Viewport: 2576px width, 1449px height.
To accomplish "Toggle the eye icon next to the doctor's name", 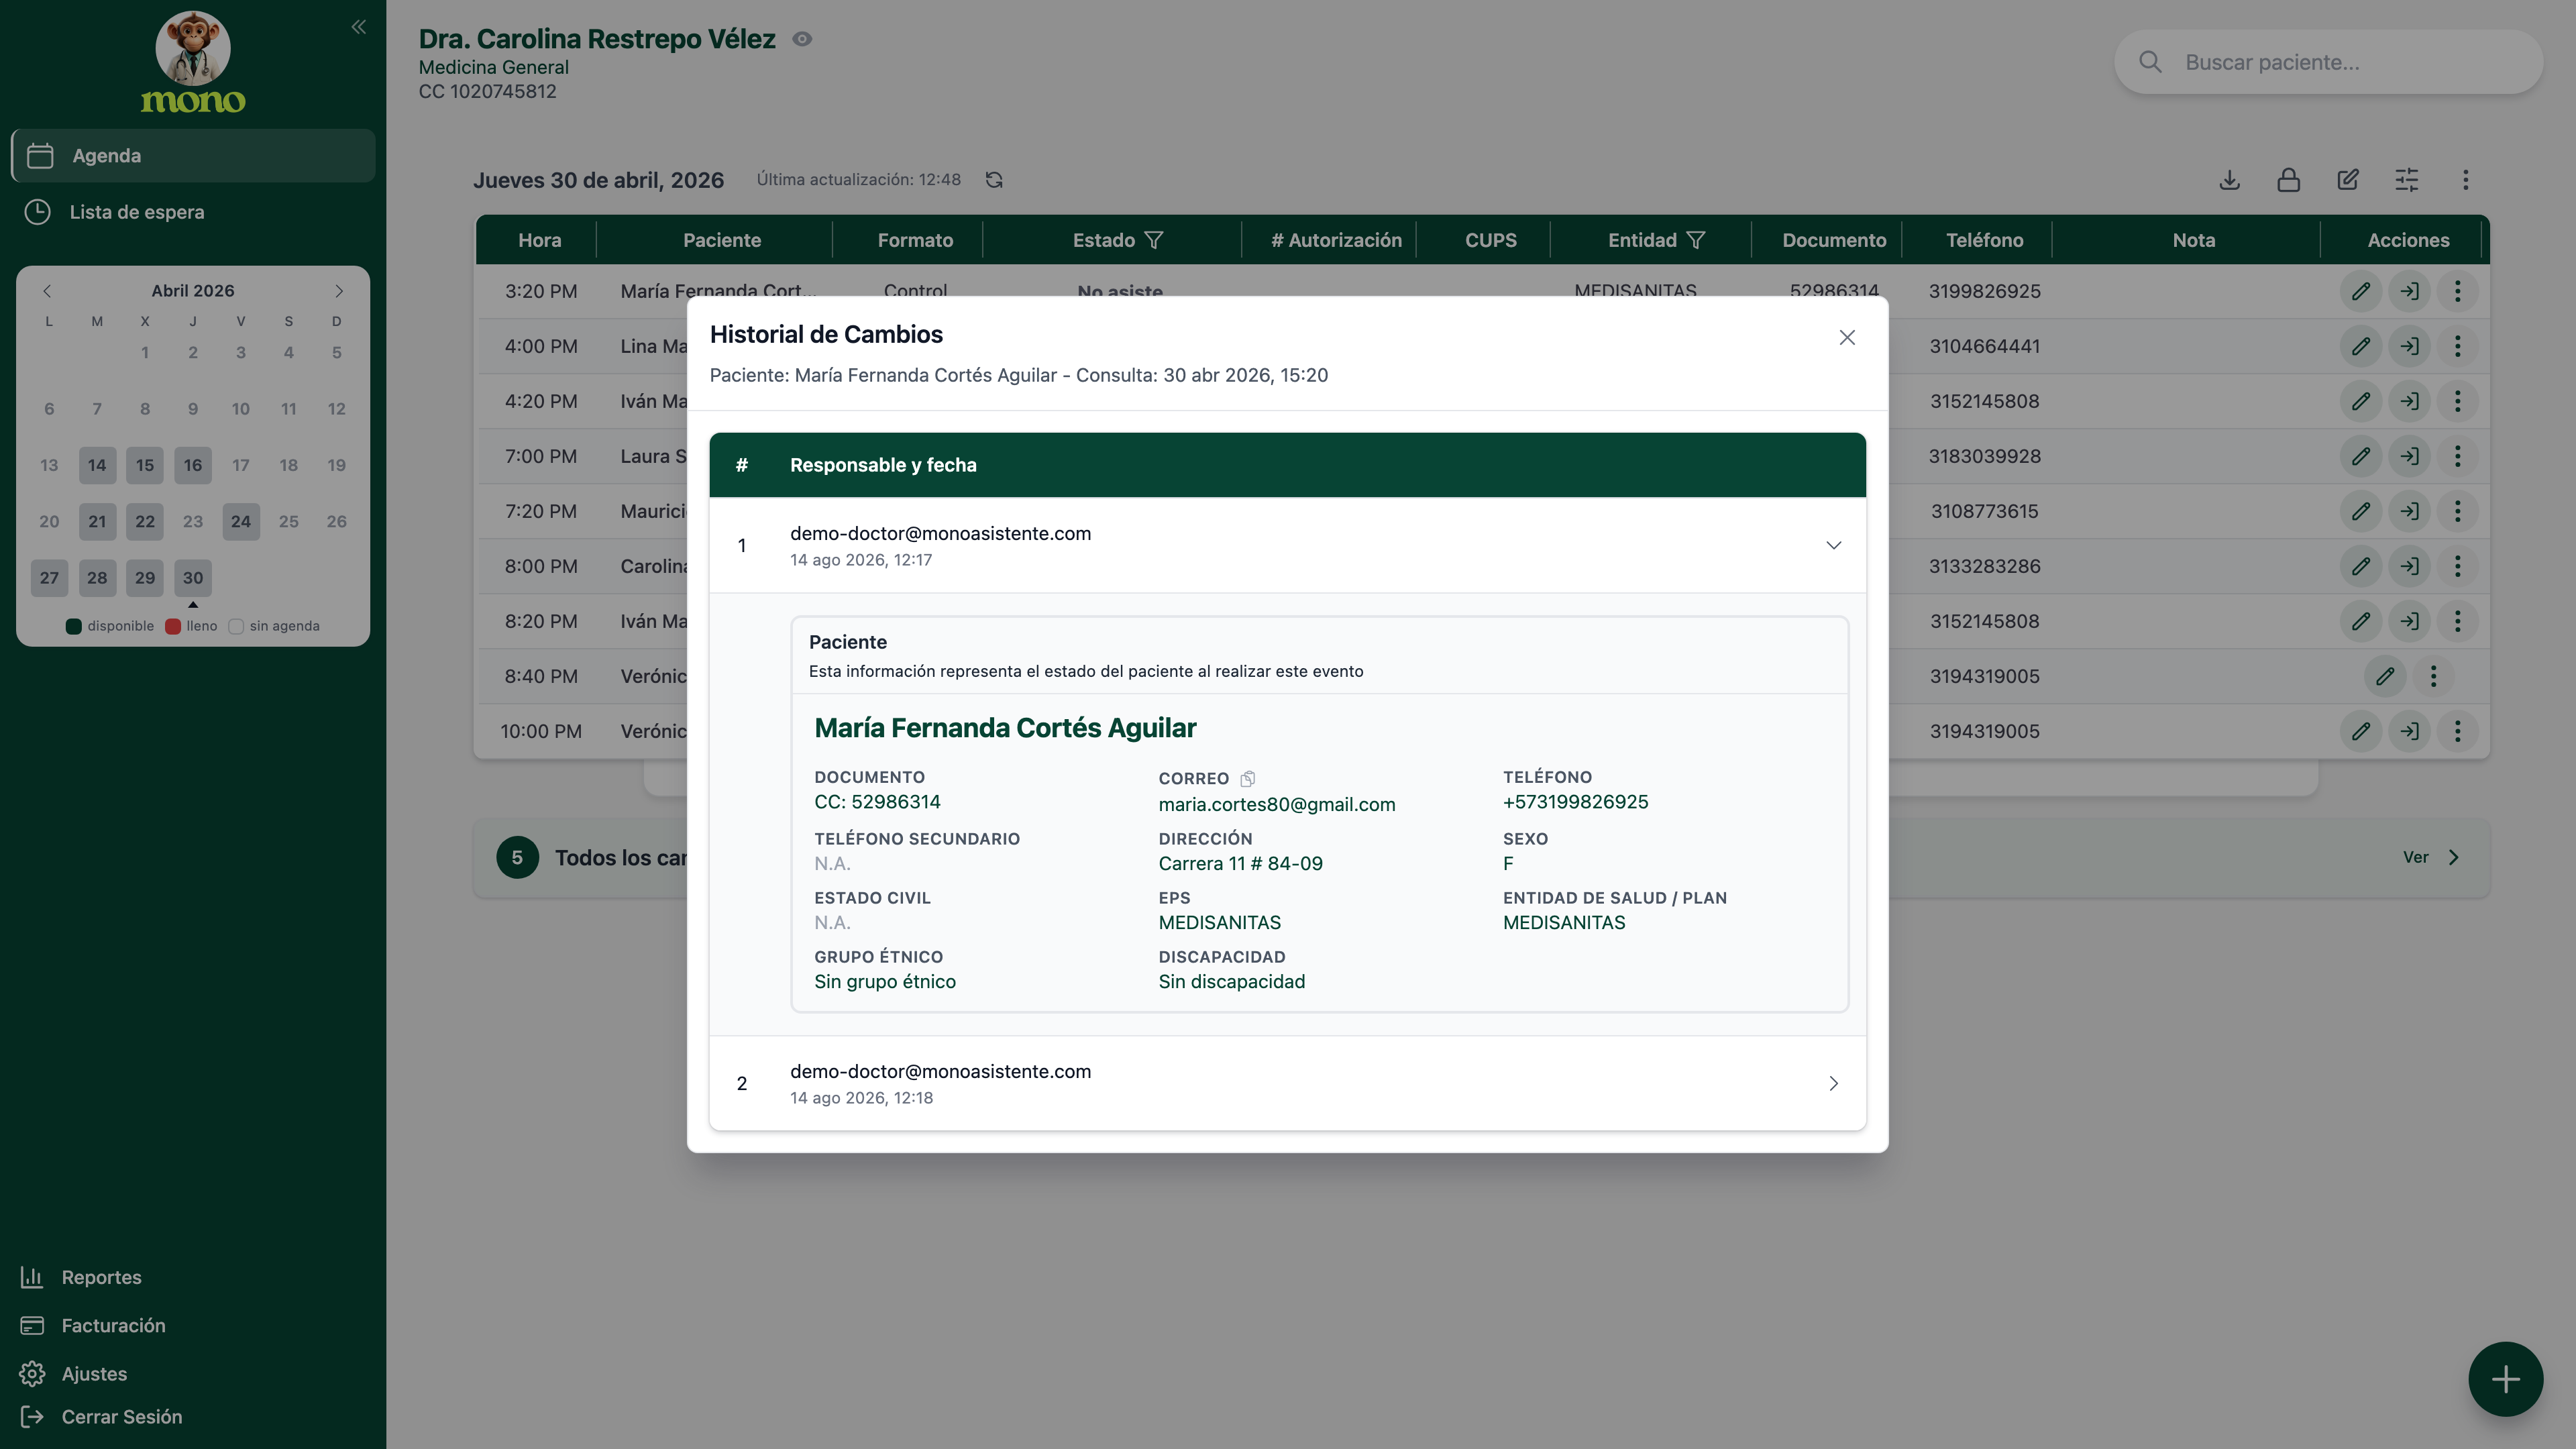I will [x=802, y=39].
